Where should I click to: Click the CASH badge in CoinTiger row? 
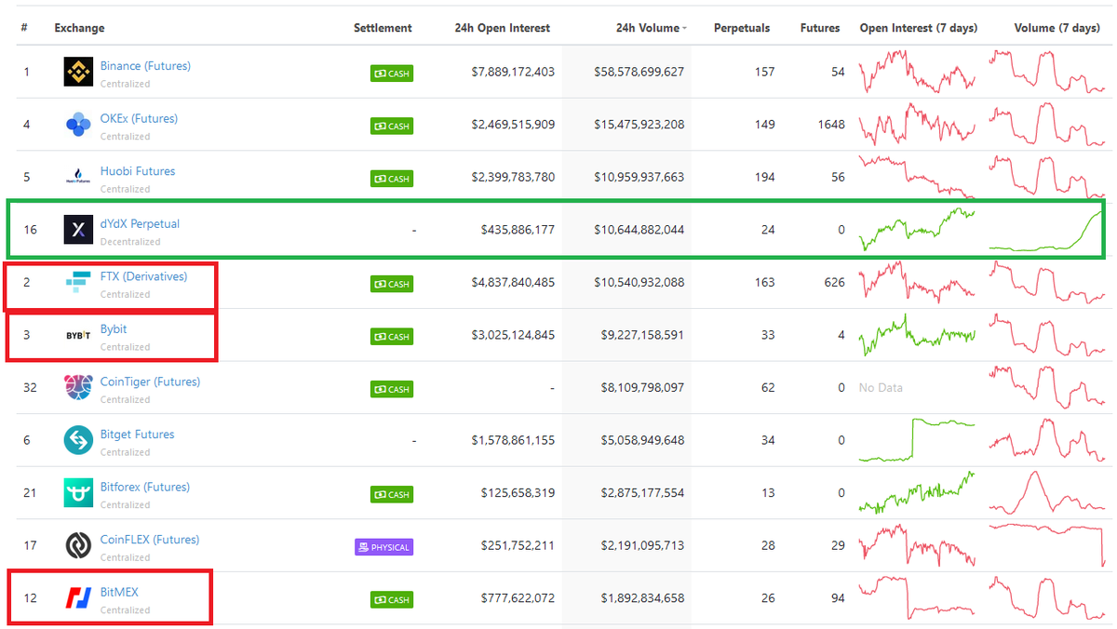392,388
